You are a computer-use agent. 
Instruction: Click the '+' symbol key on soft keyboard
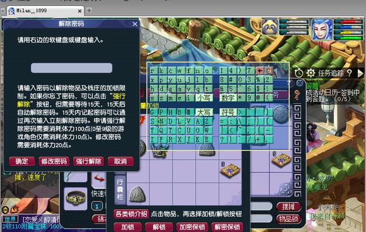(x=258, y=139)
